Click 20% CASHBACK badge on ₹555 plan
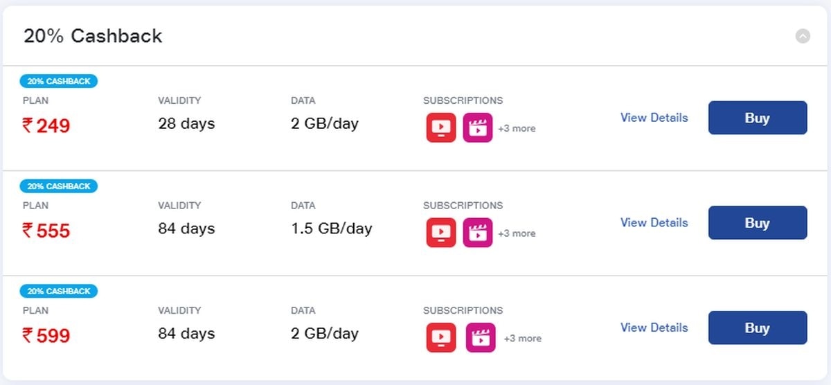 click(59, 186)
